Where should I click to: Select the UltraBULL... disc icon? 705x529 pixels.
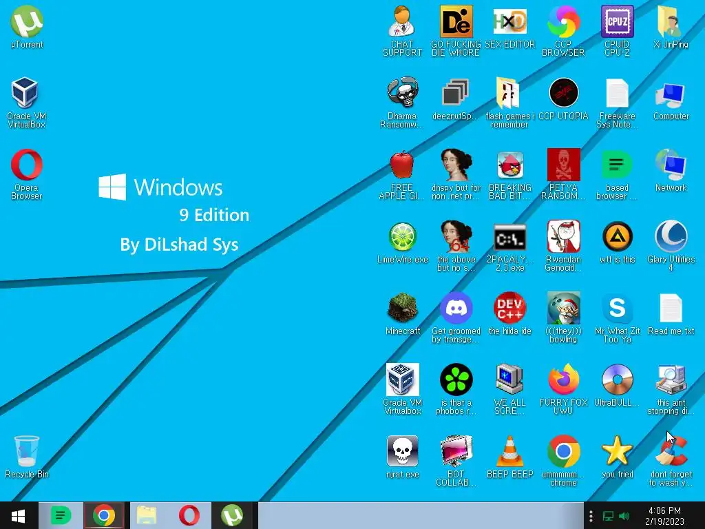[618, 380]
